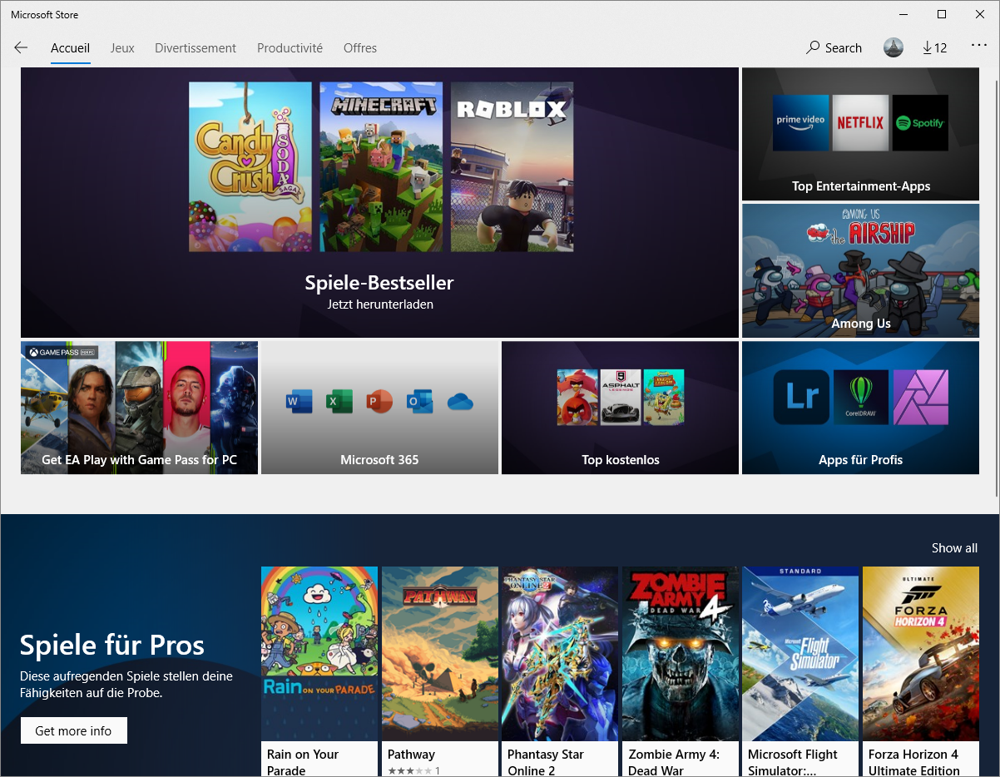Click the 'Phantasy Star Online 2' title text
Viewport: 1000px width, 777px height.
(x=546, y=762)
